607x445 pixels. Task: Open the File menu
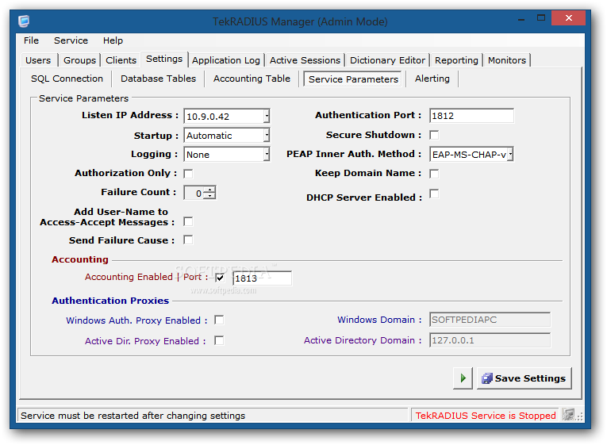(x=31, y=40)
